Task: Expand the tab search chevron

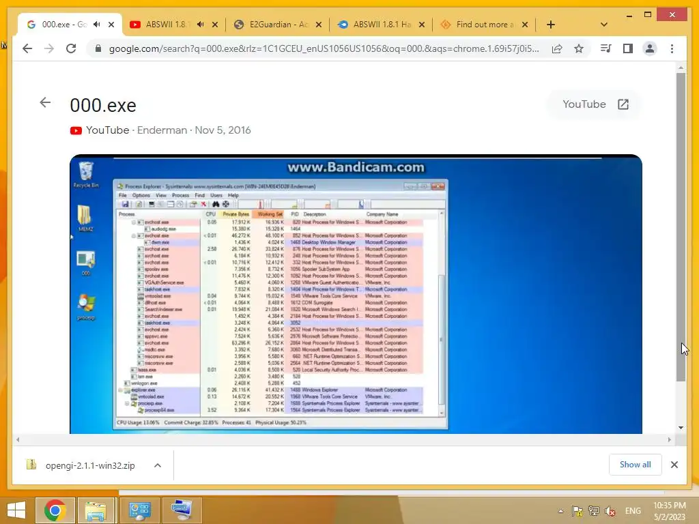Action: pos(604,25)
